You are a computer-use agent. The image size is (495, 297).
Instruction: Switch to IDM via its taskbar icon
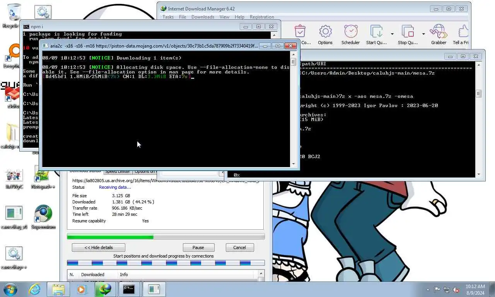tap(105, 289)
